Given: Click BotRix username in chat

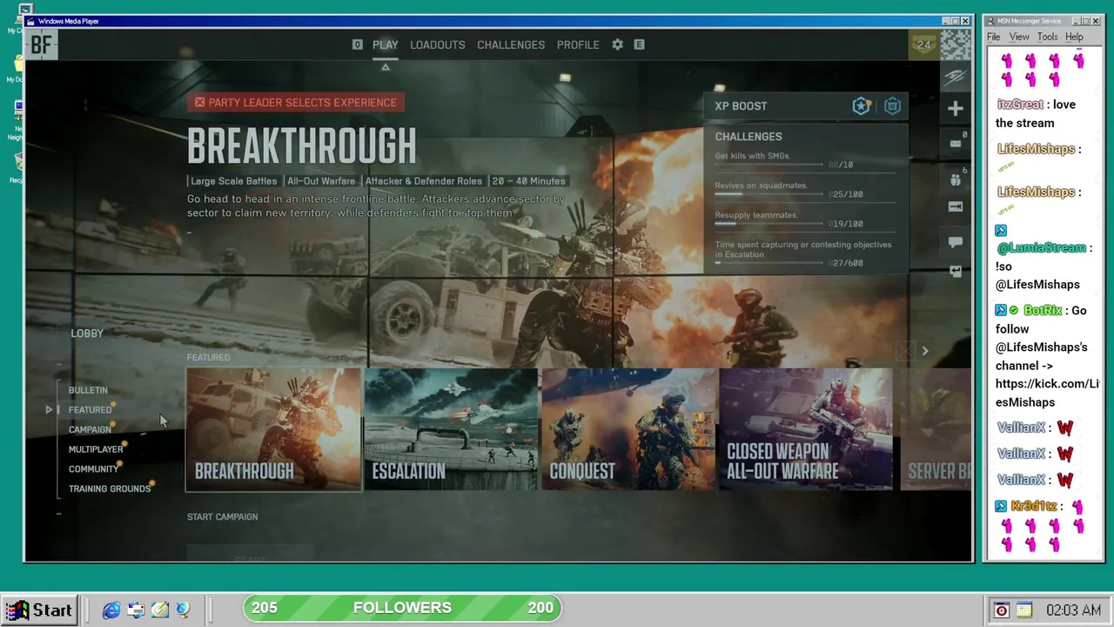Looking at the screenshot, I should point(1043,311).
